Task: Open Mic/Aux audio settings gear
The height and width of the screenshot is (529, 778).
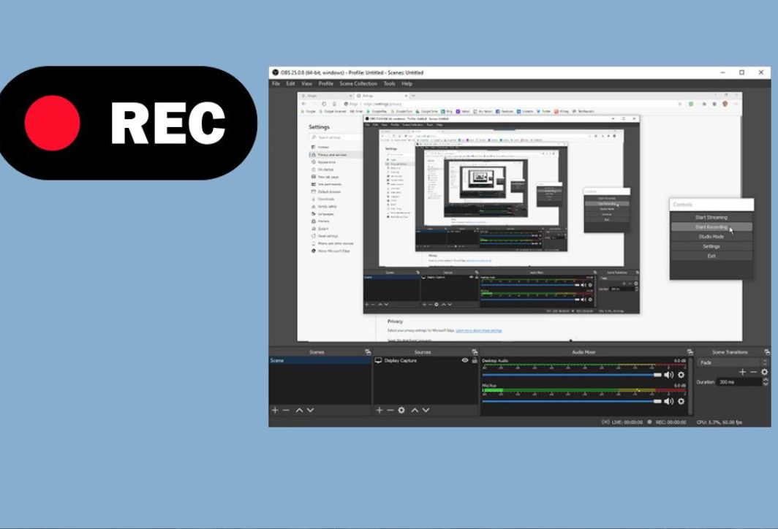Action: coord(681,401)
